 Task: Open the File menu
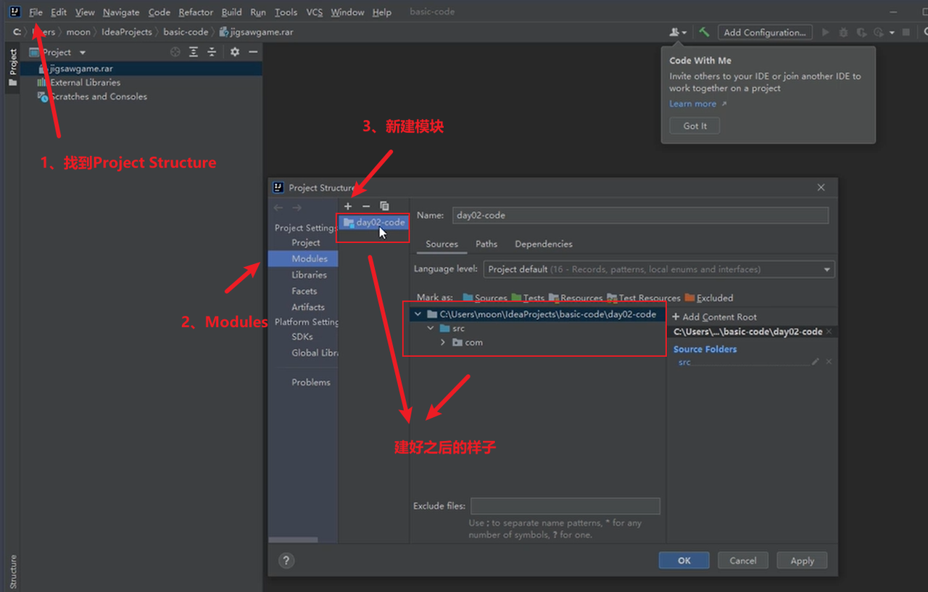tap(36, 12)
